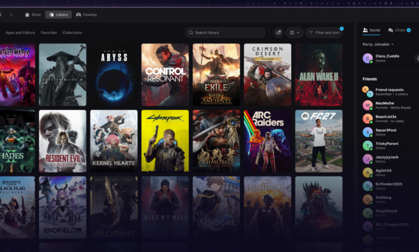This screenshot has height=252, width=419.
Task: Open the ARC Raiders game tile
Action: pyautogui.click(x=268, y=141)
